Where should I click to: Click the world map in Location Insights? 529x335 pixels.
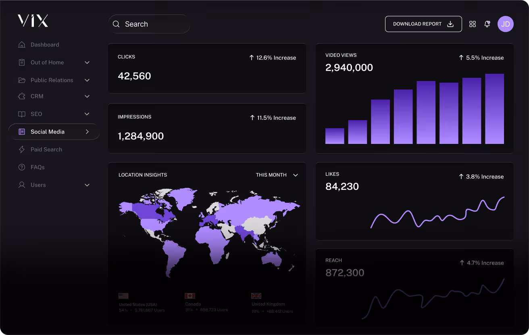pyautogui.click(x=209, y=233)
